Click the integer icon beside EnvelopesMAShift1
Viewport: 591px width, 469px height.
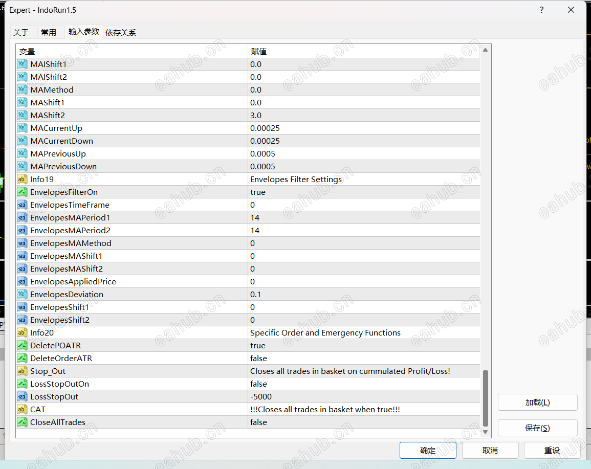[x=22, y=256]
